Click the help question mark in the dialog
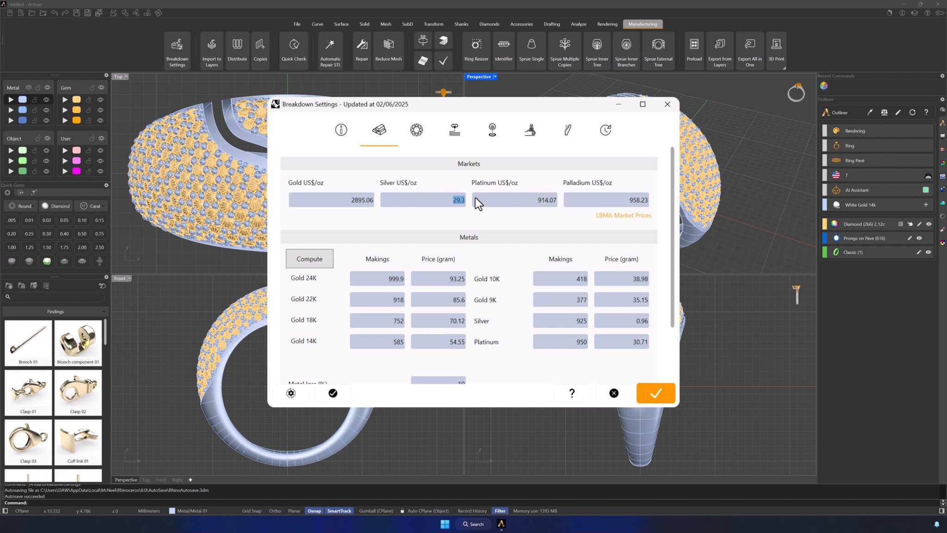Image resolution: width=947 pixels, height=533 pixels. pos(572,393)
